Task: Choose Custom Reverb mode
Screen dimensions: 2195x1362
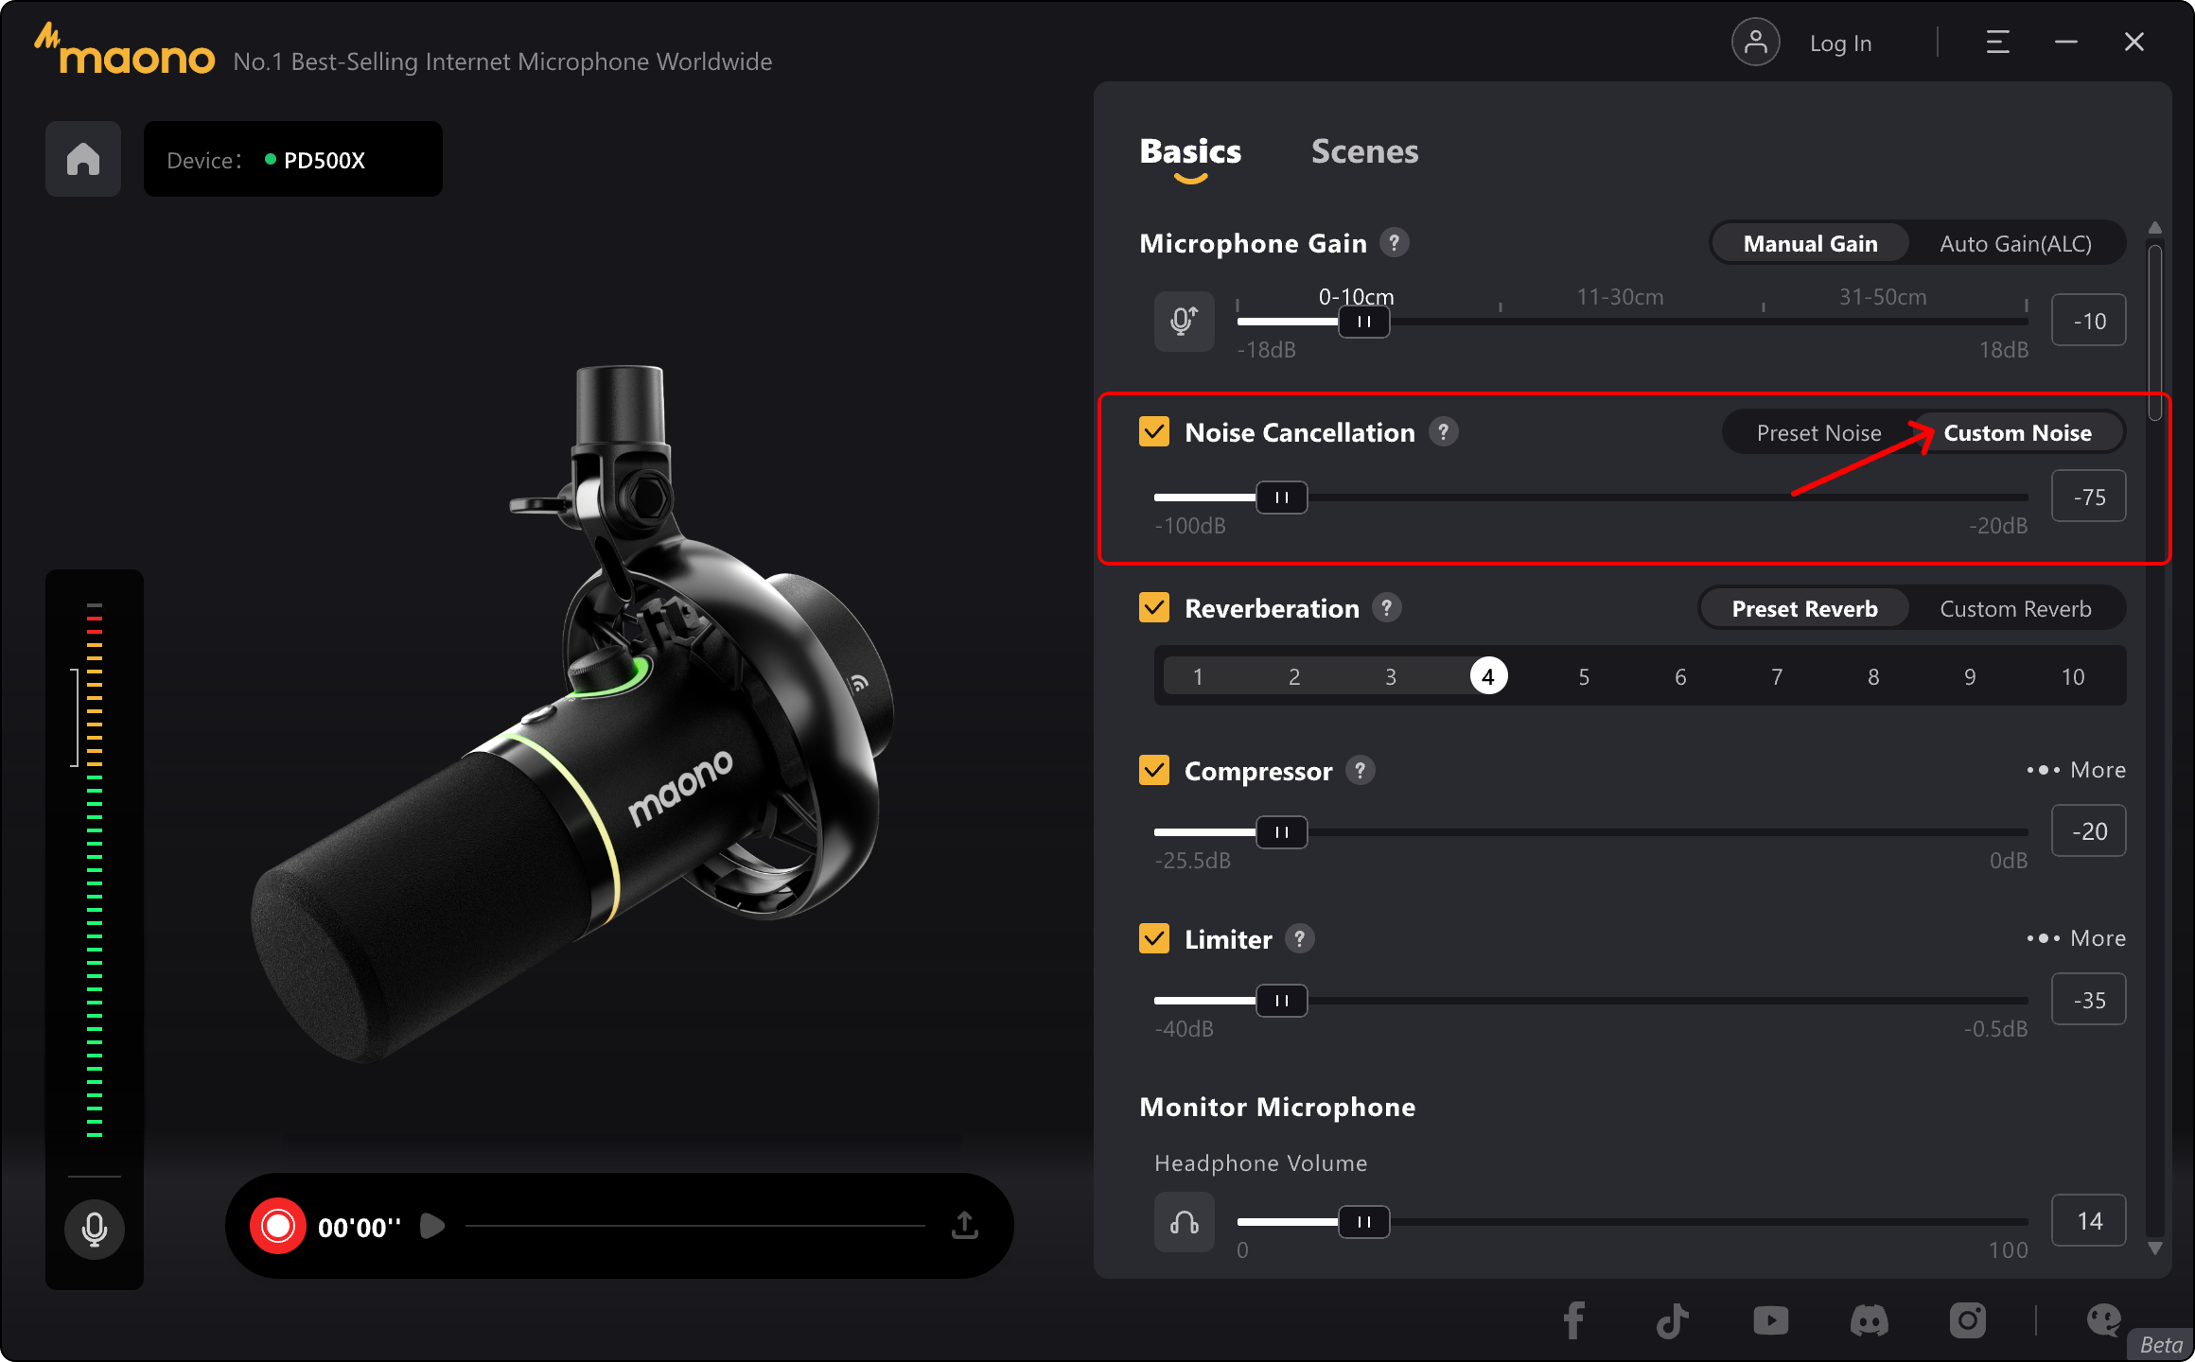Action: point(2015,609)
